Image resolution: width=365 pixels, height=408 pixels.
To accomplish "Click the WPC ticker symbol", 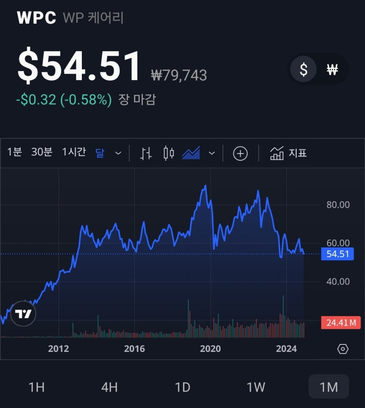I will point(36,18).
